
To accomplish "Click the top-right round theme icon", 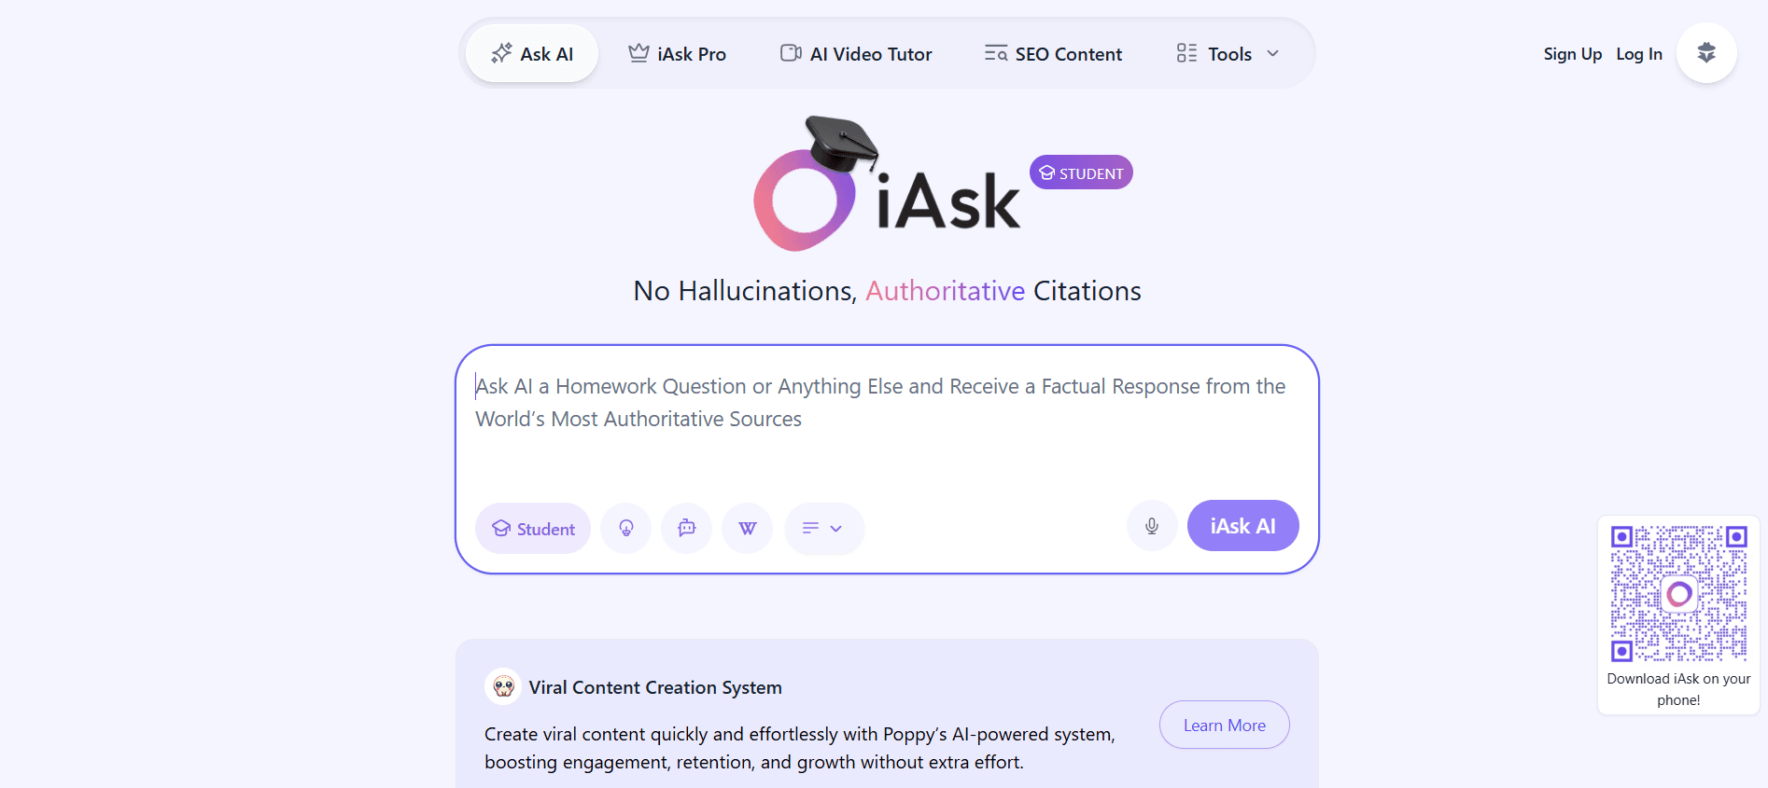I will click(1705, 53).
